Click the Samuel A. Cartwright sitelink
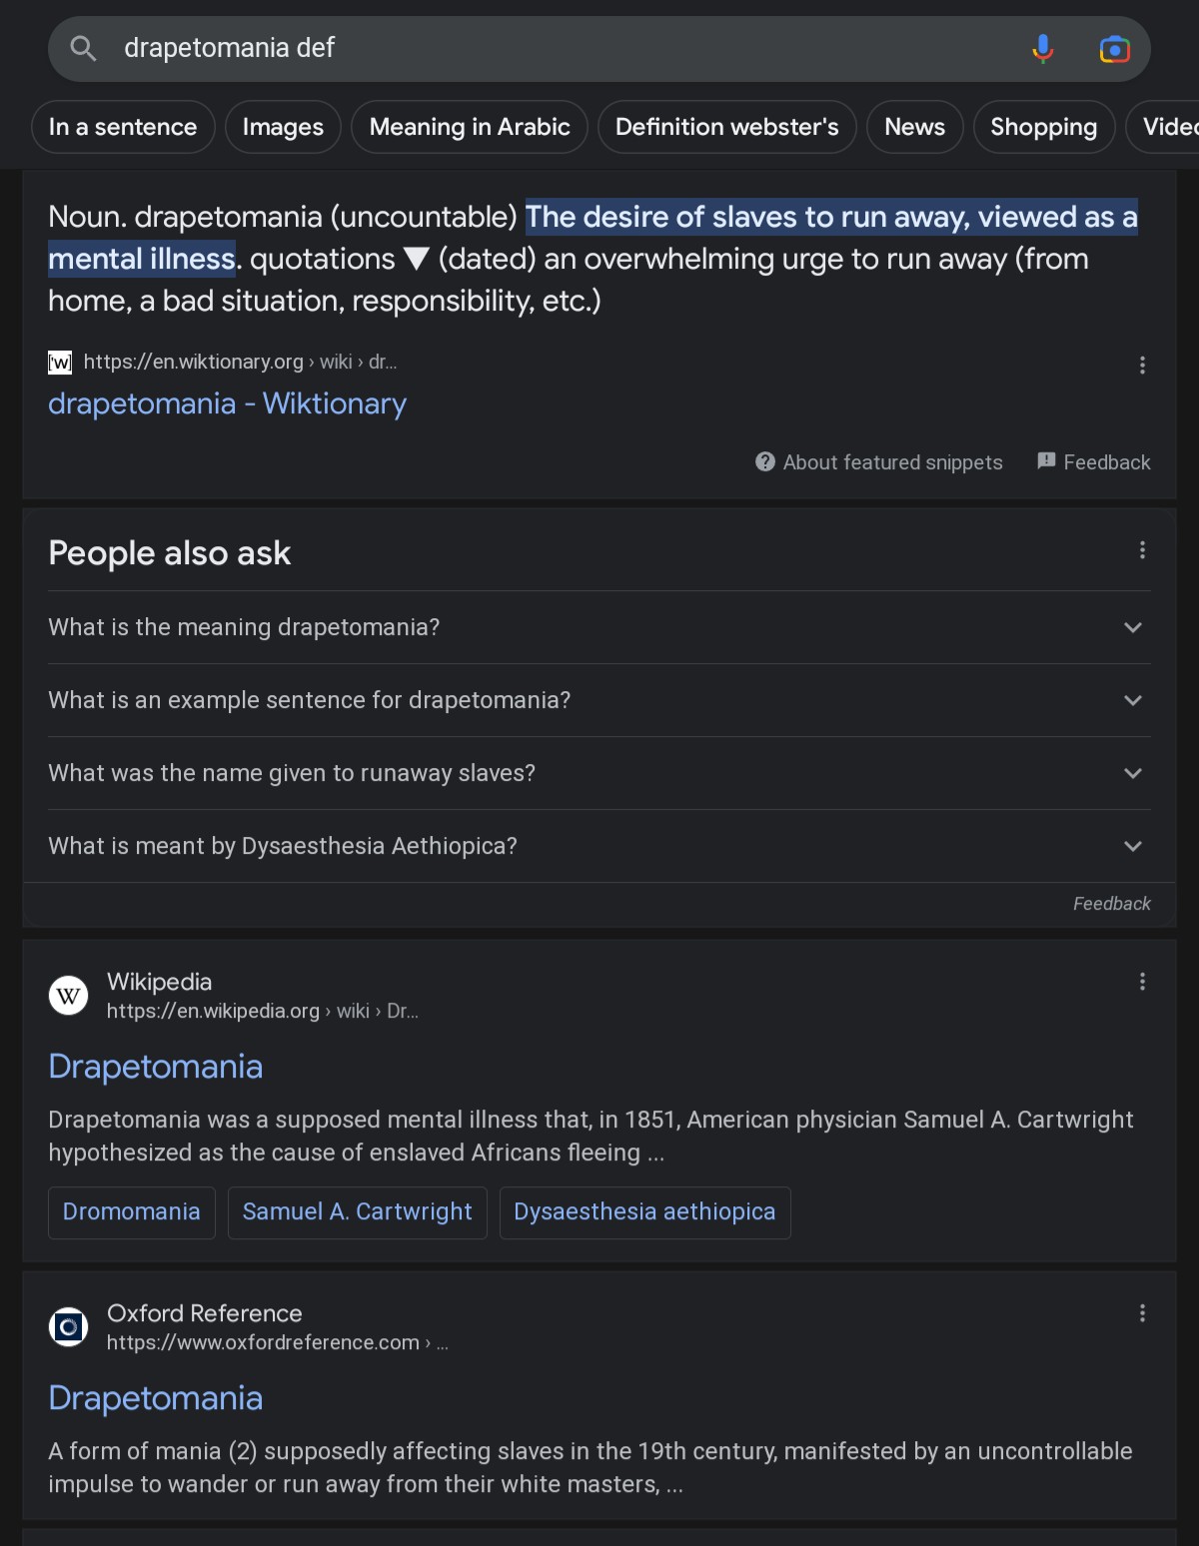1199x1546 pixels. click(358, 1212)
